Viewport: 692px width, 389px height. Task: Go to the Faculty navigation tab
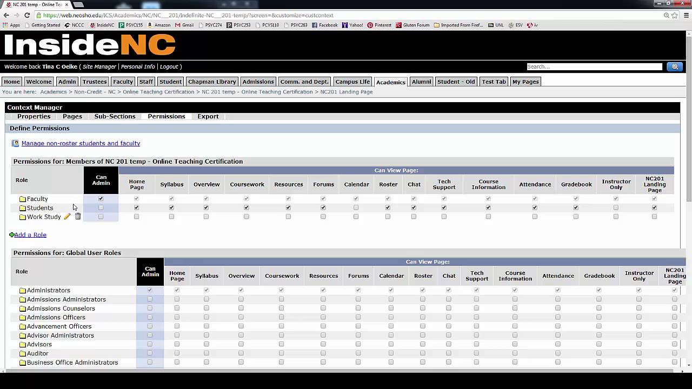123,82
